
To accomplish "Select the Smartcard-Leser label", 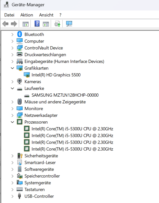I will [x=40, y=163].
